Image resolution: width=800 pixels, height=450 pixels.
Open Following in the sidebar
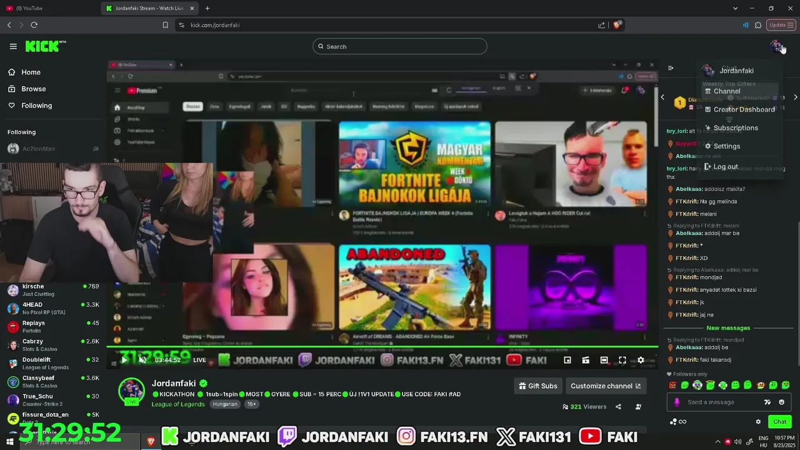point(30,106)
